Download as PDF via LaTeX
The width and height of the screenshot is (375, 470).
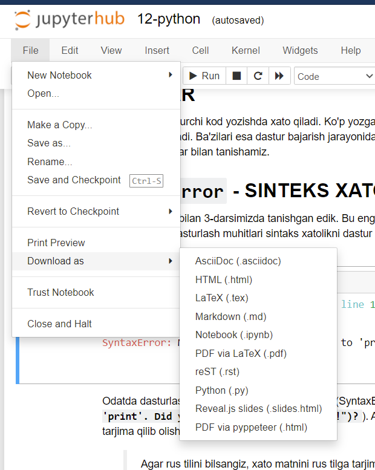tap(241, 353)
